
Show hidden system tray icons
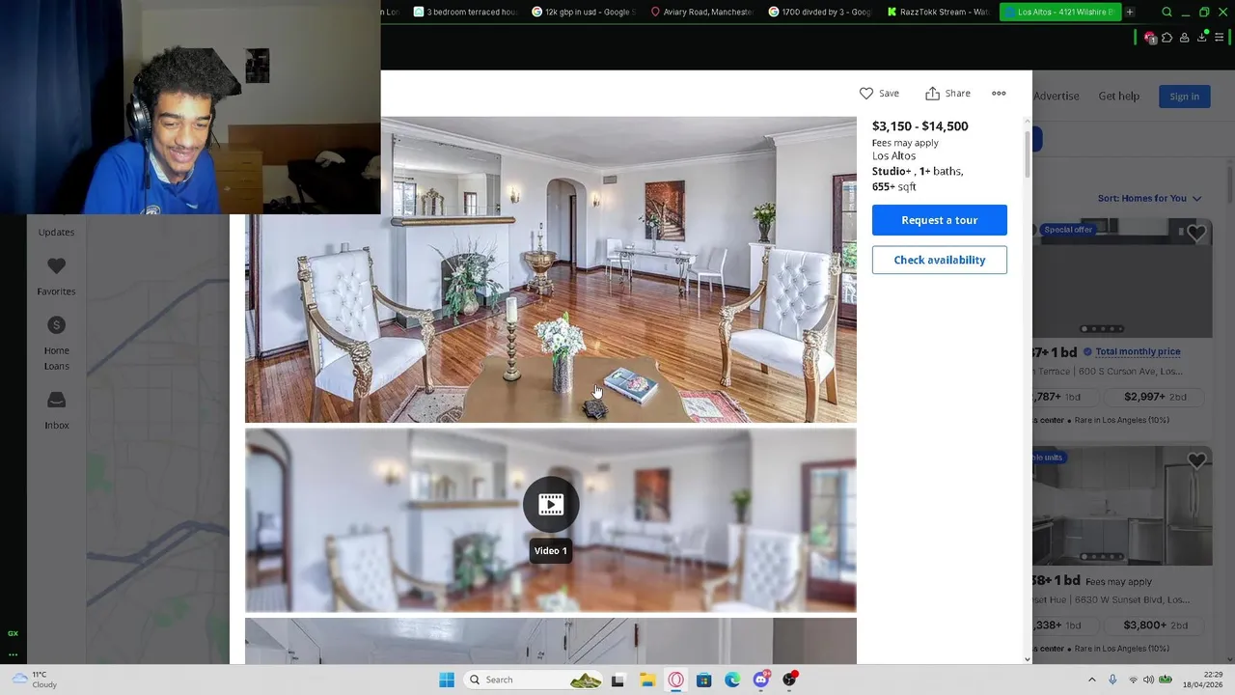coord(1092,680)
